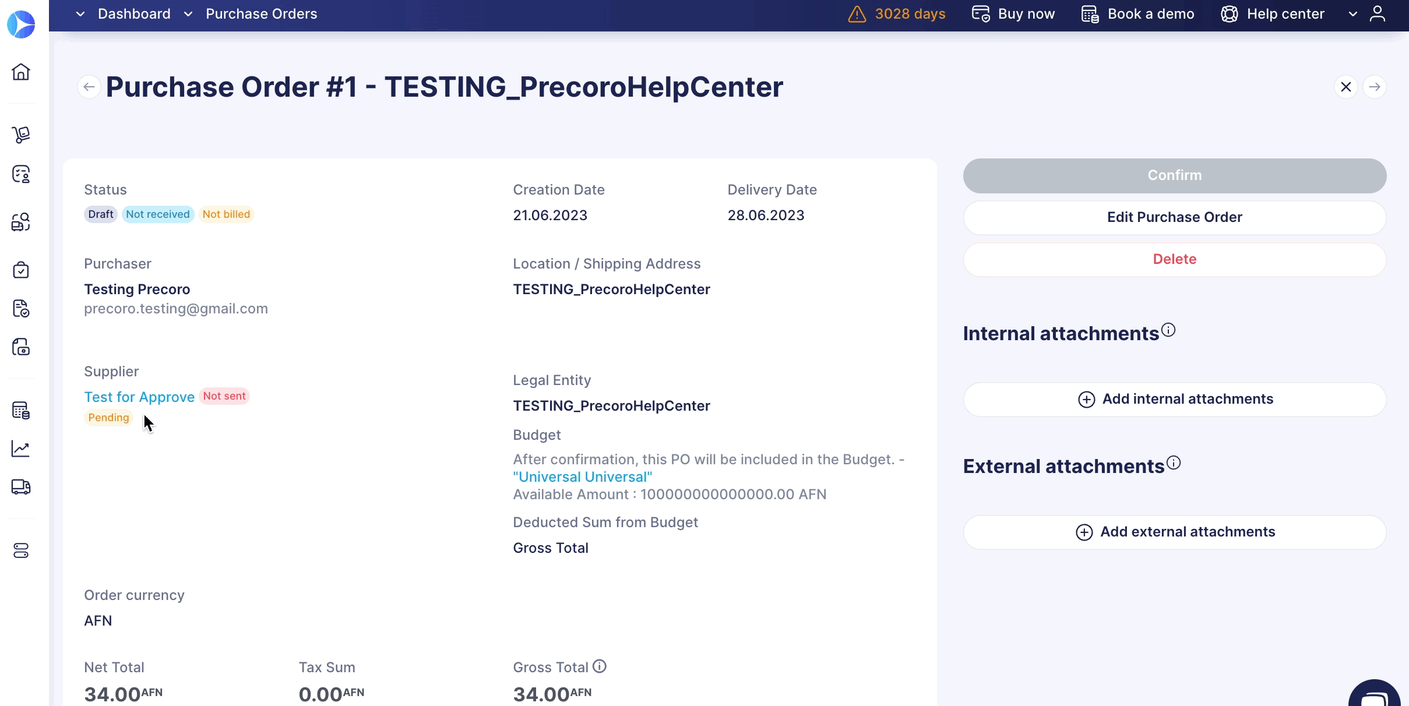Screen dimensions: 1409x706
Task: Open the analytics chart sidebar icon
Action: (x=21, y=449)
